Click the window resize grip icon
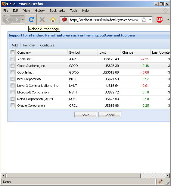 [168, 183]
